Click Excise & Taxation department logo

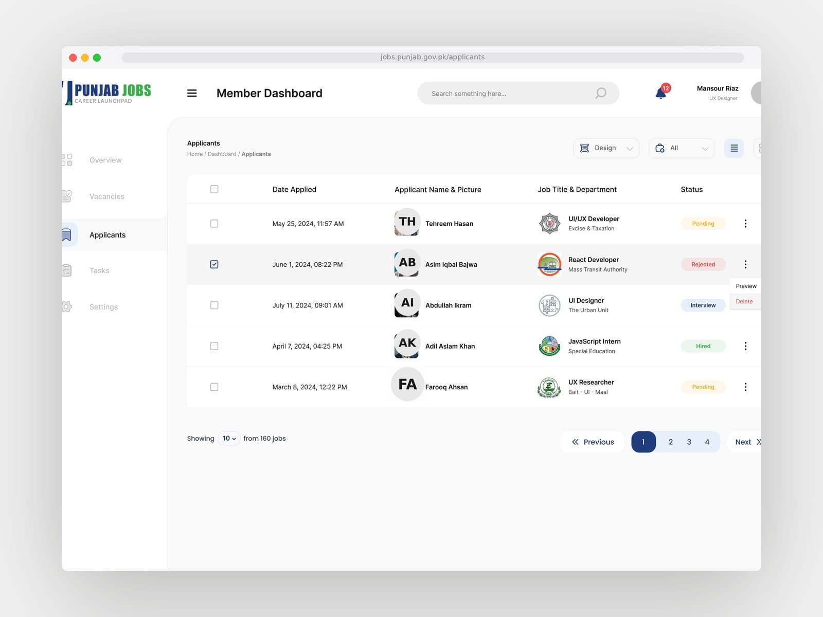550,224
